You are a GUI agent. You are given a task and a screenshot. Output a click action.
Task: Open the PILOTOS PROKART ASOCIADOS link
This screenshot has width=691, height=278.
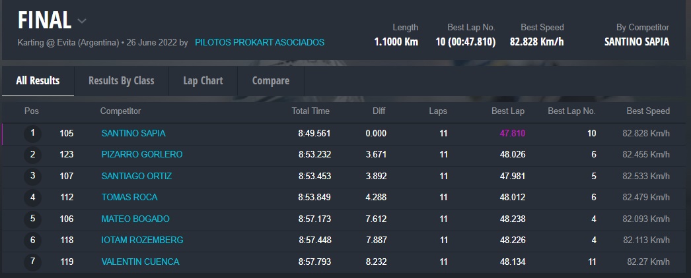click(x=260, y=42)
